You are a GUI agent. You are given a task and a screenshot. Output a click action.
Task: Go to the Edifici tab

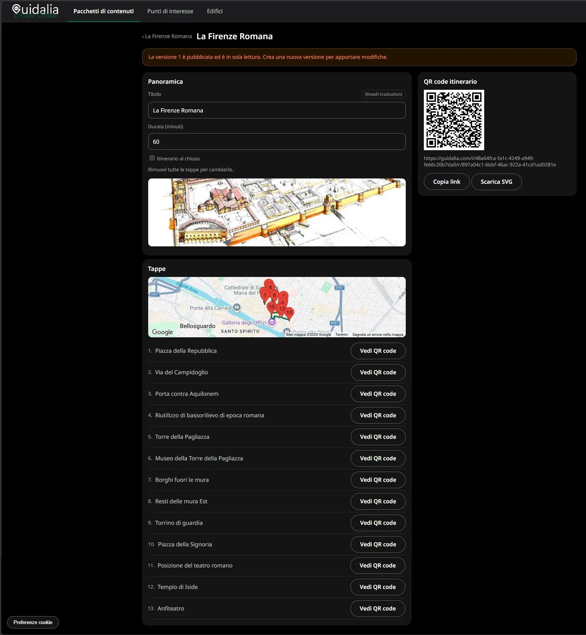tap(215, 11)
